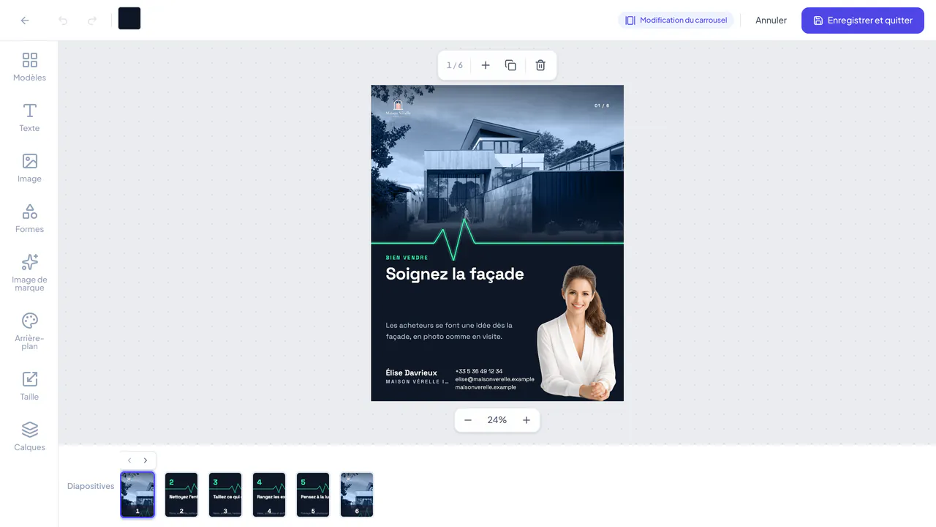Click the Annuler button

click(x=771, y=20)
